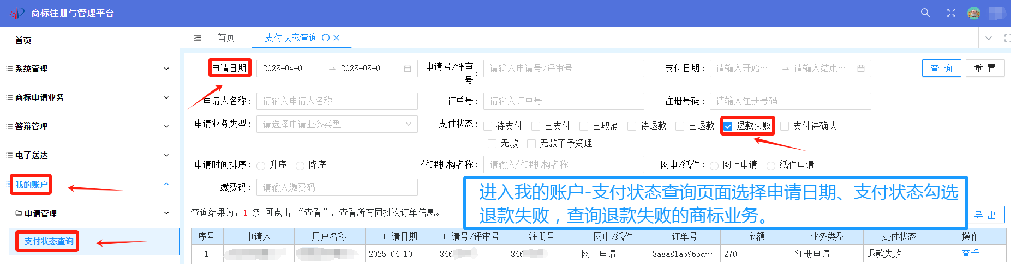Open the user avatar profile
The width and height of the screenshot is (1011, 264).
(x=973, y=13)
